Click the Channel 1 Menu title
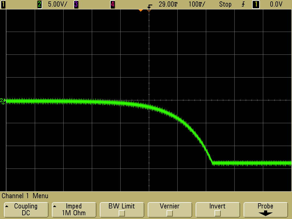The width and height of the screenshot is (292, 219). 25,196
